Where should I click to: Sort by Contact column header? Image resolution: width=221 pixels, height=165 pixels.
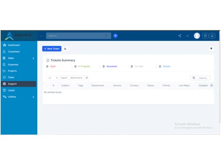134,85
